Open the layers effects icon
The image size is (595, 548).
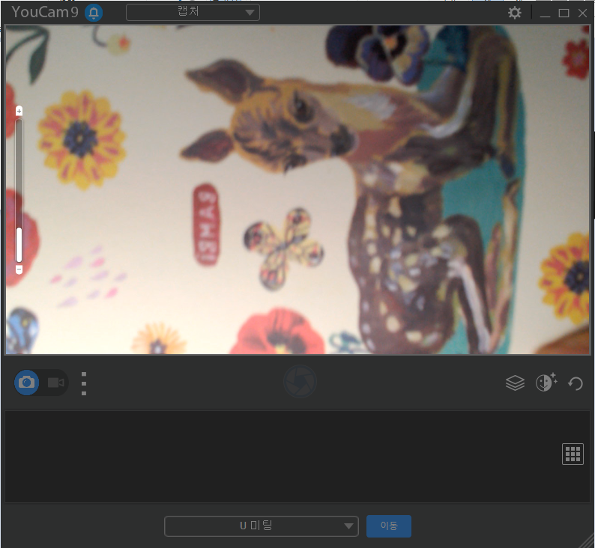[x=515, y=383]
